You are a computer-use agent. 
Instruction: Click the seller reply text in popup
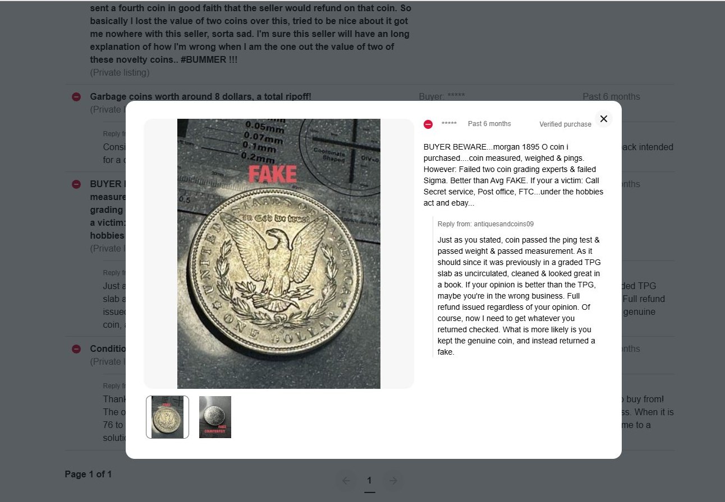519,296
